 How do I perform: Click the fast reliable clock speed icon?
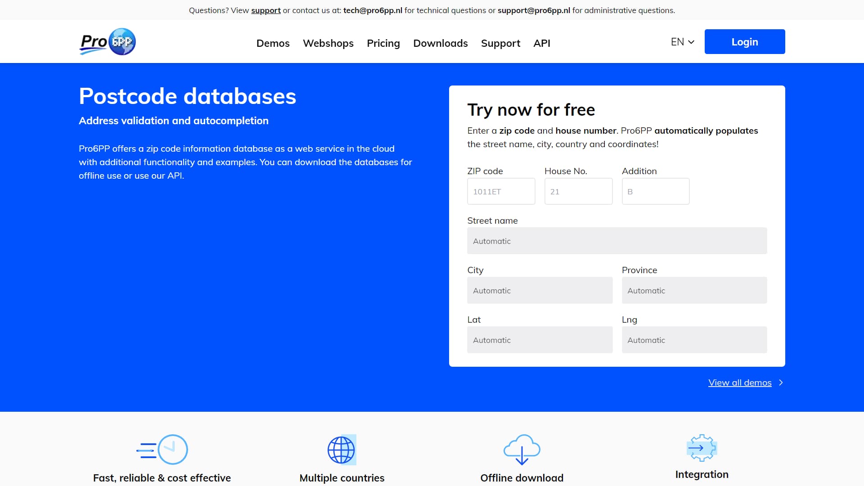(x=162, y=450)
